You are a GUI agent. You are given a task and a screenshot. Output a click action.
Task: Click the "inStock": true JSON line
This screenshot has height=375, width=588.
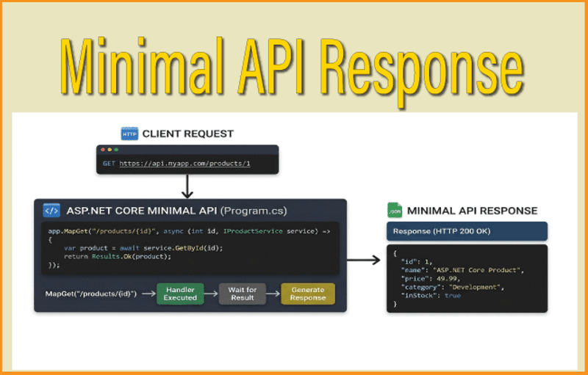pos(431,296)
